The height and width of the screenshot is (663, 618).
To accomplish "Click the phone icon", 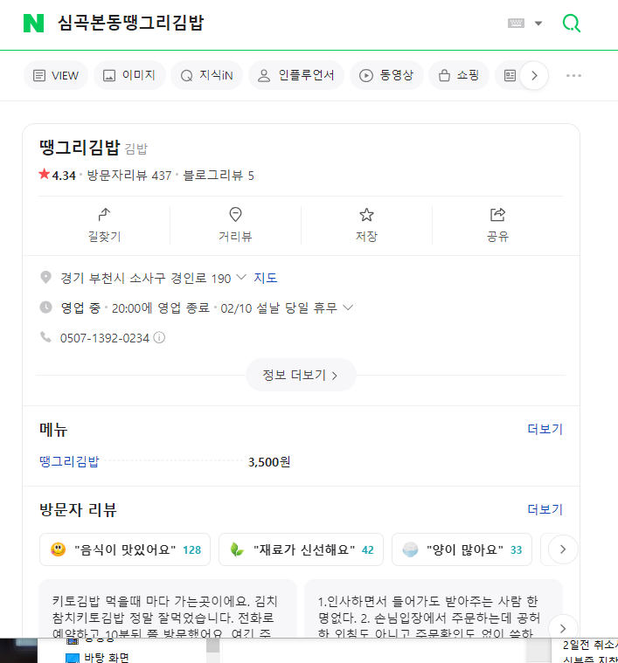I will pyautogui.click(x=45, y=337).
